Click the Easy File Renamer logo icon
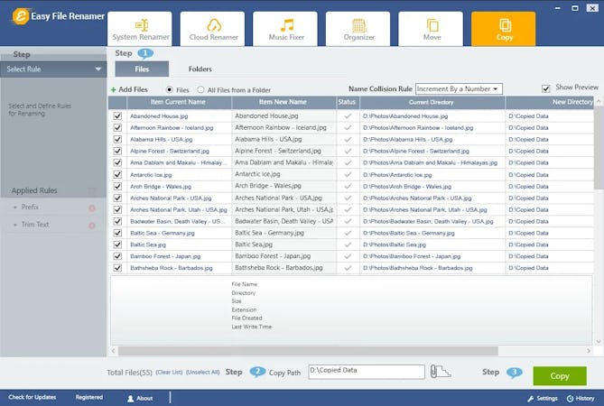Viewport: 604px width, 406px height. click(20, 16)
